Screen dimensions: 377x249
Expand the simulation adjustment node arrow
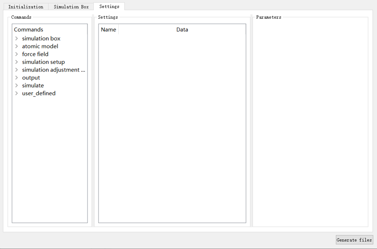[x=17, y=70]
